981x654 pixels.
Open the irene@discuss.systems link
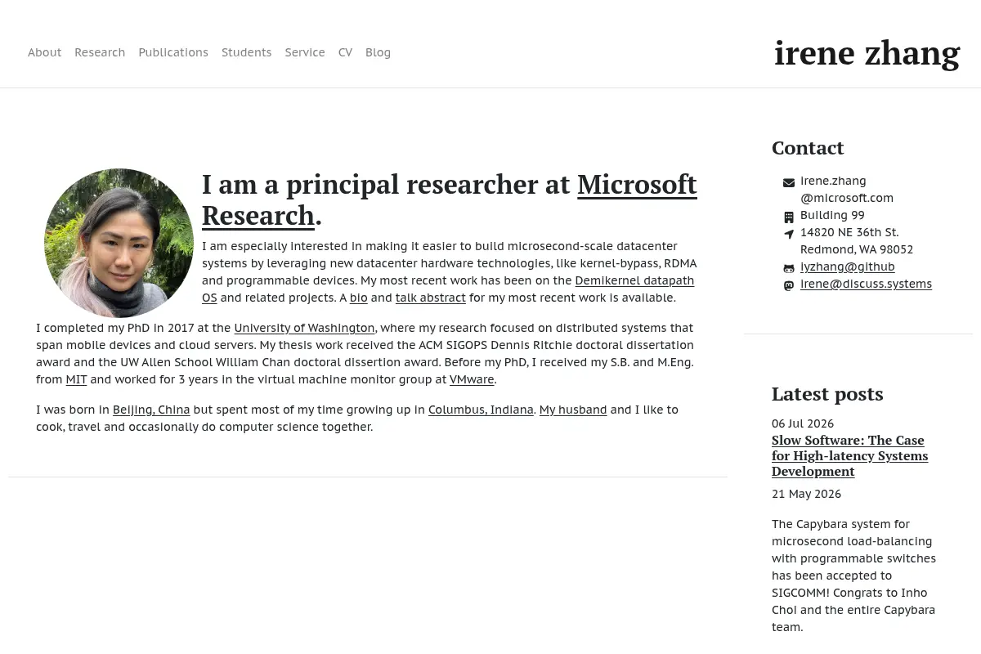[x=866, y=284]
